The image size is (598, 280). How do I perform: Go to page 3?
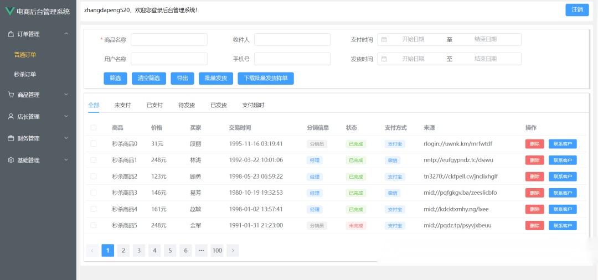coord(139,250)
